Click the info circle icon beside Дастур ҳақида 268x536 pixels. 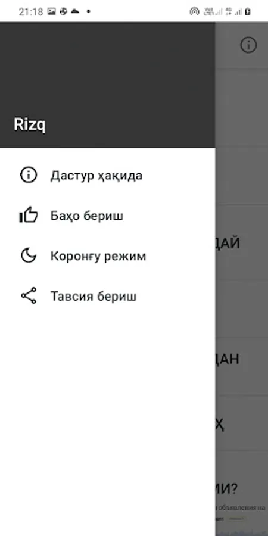click(29, 175)
